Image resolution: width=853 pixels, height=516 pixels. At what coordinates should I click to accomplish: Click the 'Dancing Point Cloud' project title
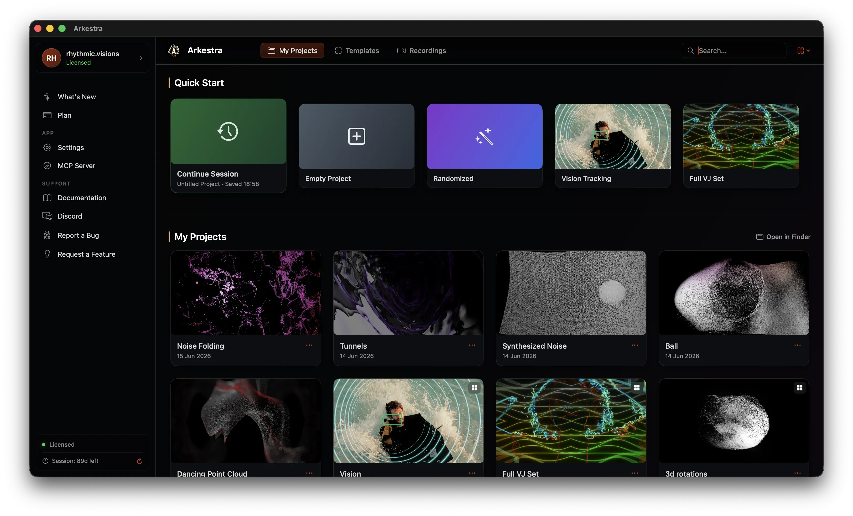pyautogui.click(x=212, y=473)
